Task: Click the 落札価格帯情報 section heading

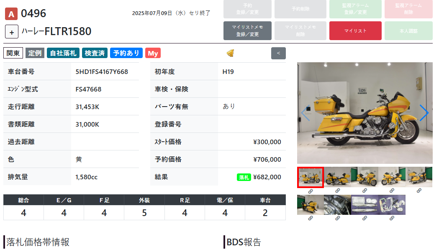Action: pyautogui.click(x=38, y=242)
